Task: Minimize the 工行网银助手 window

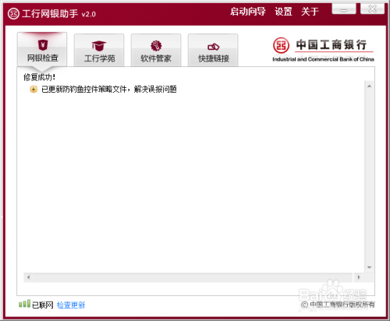Action: coord(344,9)
